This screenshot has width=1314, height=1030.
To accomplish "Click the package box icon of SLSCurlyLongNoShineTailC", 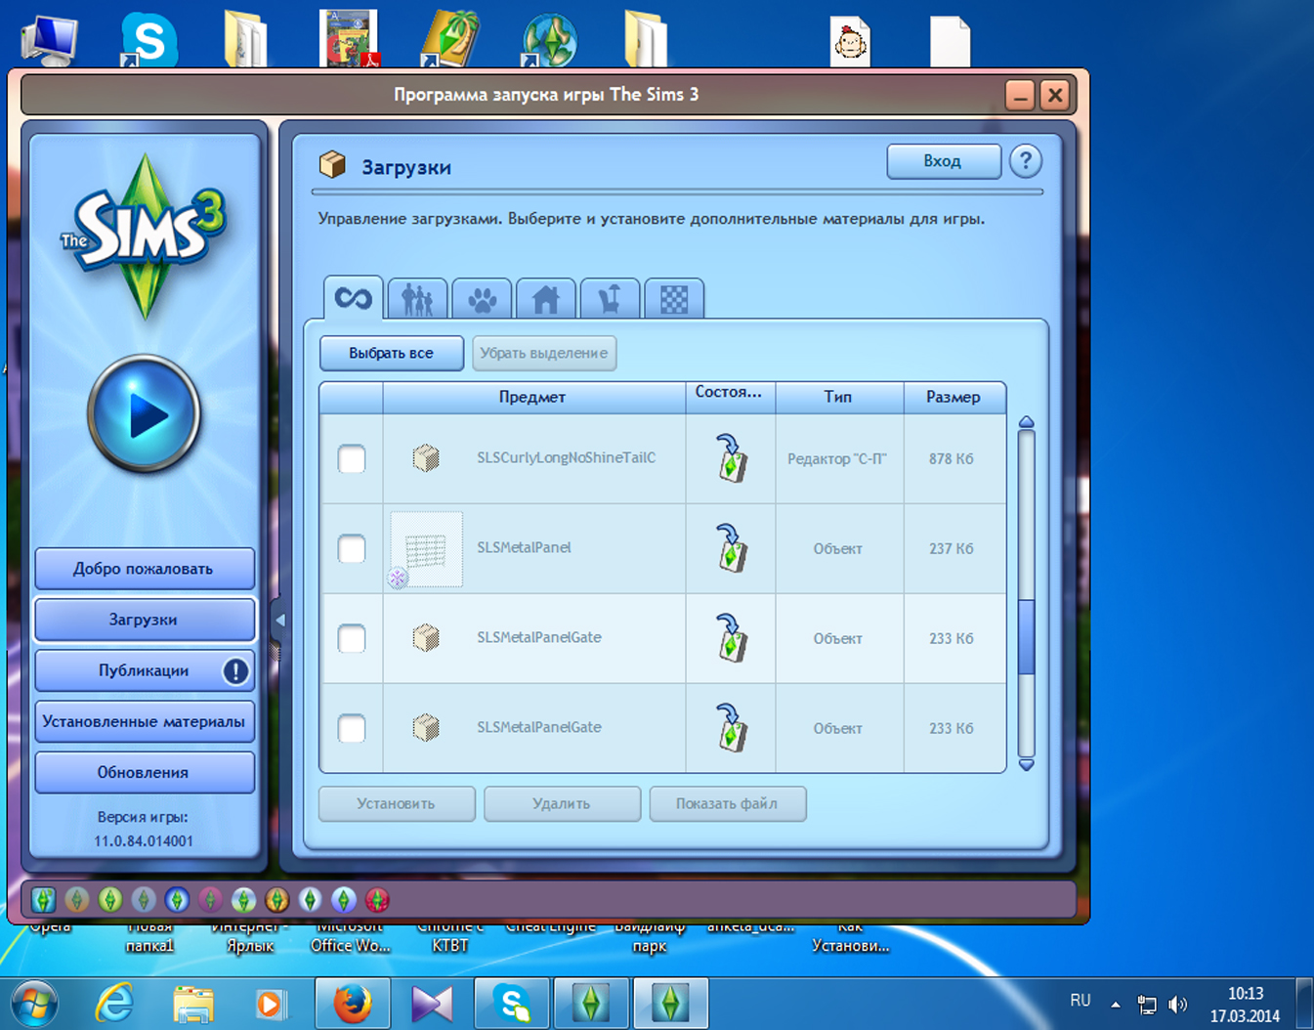I will click(426, 457).
